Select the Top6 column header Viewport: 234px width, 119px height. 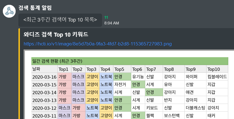(138, 69)
